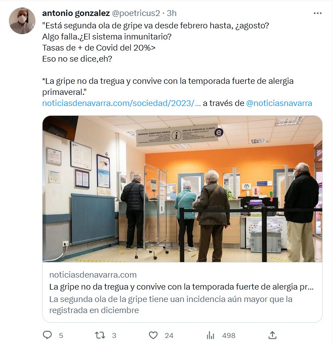Click the 3h timestamp

[172, 13]
